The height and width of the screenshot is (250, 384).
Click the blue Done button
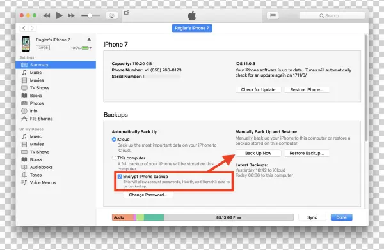point(341,217)
